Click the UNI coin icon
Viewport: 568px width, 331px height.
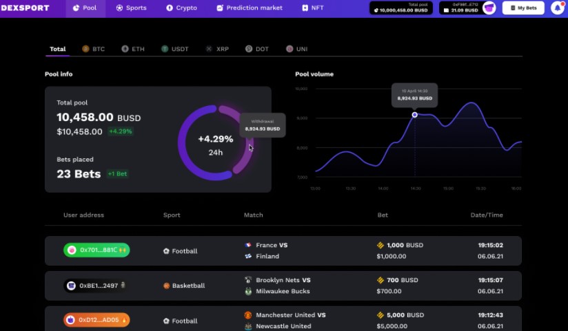[x=290, y=49]
